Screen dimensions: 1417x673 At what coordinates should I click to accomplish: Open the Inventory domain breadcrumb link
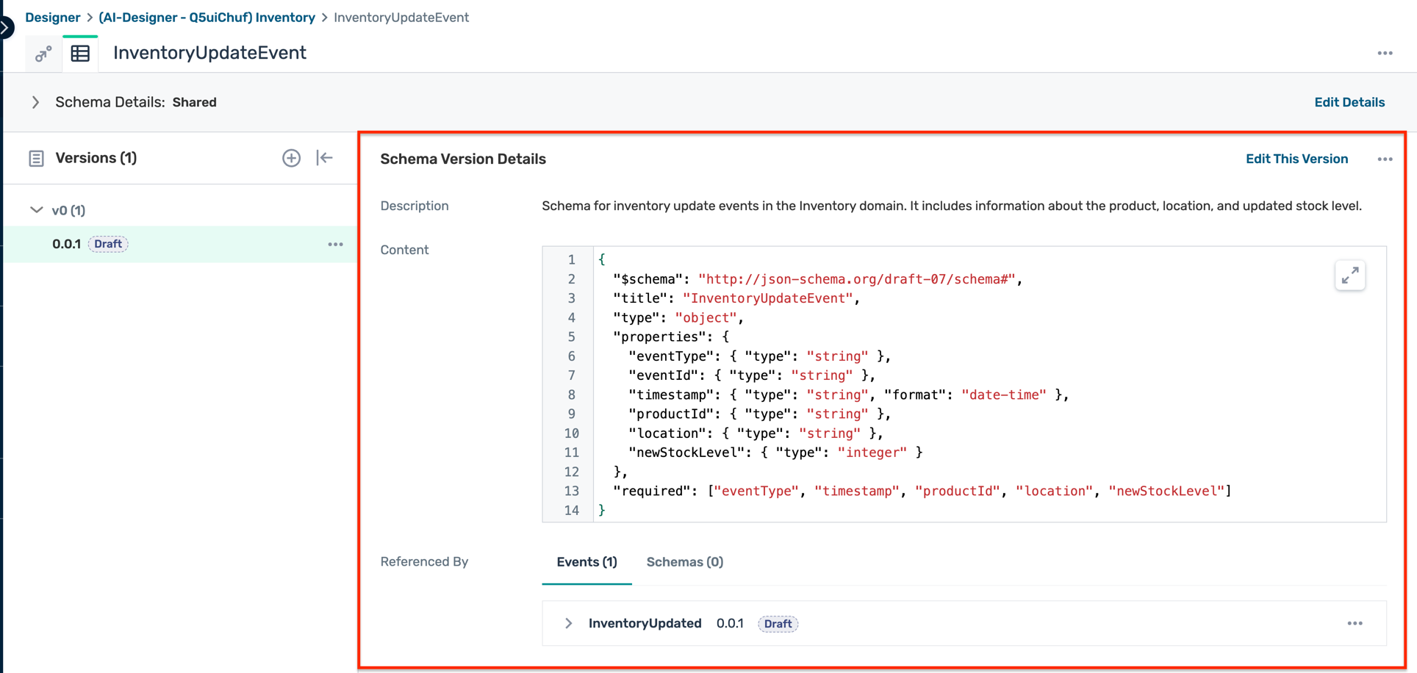(206, 17)
